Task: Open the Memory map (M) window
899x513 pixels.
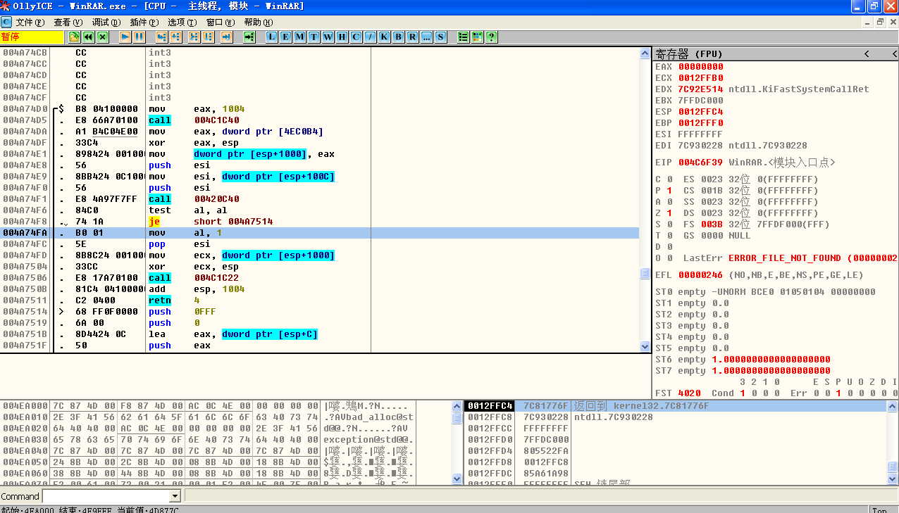Action: click(x=299, y=37)
